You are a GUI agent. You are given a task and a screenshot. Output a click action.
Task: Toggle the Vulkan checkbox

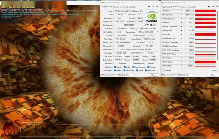[115, 71]
